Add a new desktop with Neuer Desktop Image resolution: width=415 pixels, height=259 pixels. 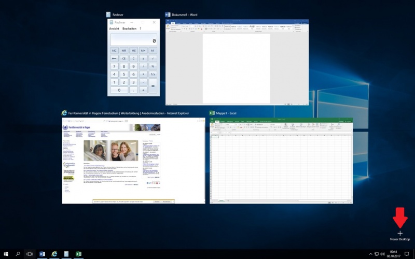[400, 236]
